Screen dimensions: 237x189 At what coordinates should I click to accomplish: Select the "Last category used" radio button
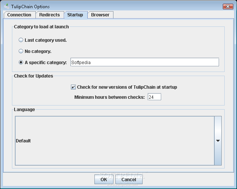point(21,40)
